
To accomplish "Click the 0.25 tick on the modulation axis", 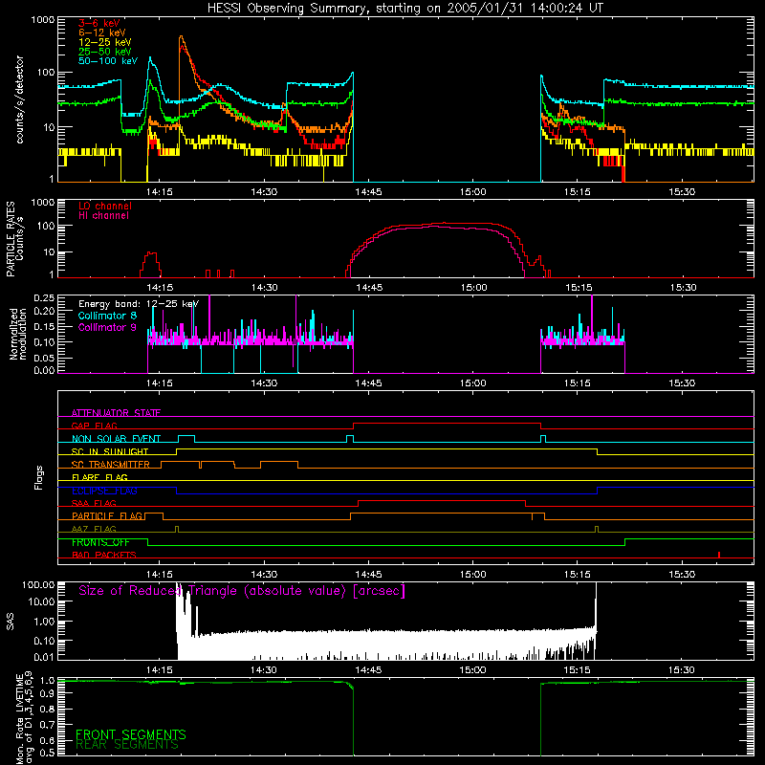I will (x=44, y=298).
